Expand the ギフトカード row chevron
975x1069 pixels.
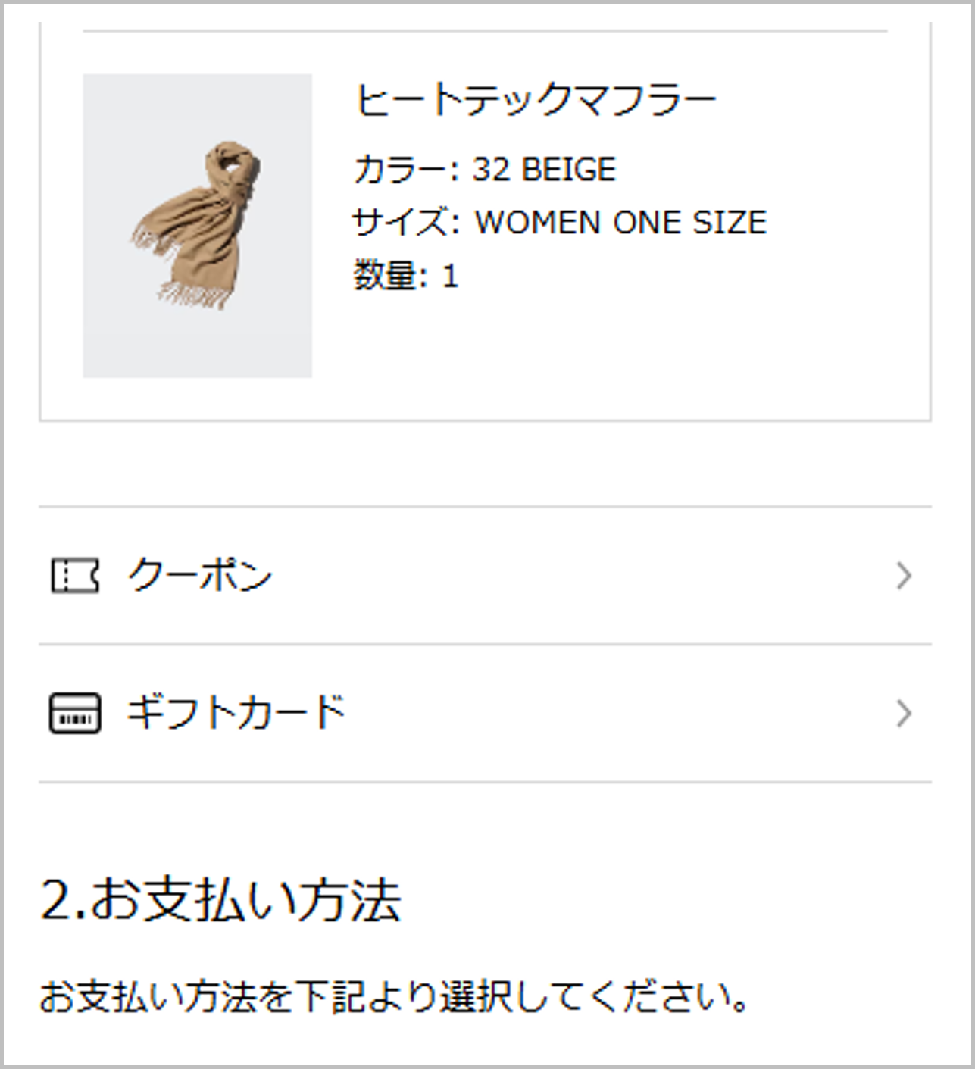pos(903,713)
